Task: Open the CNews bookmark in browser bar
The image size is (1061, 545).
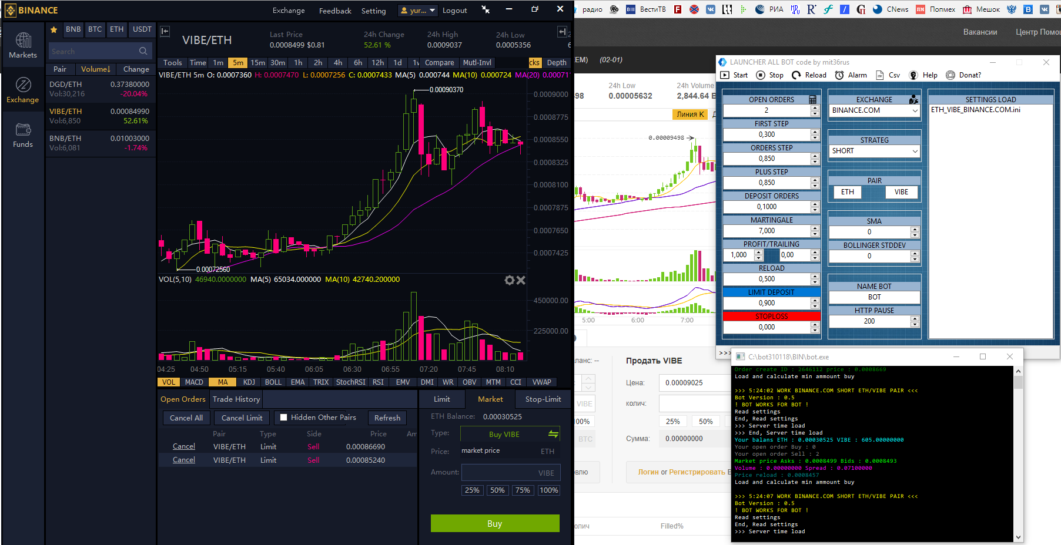Action: click(x=890, y=9)
